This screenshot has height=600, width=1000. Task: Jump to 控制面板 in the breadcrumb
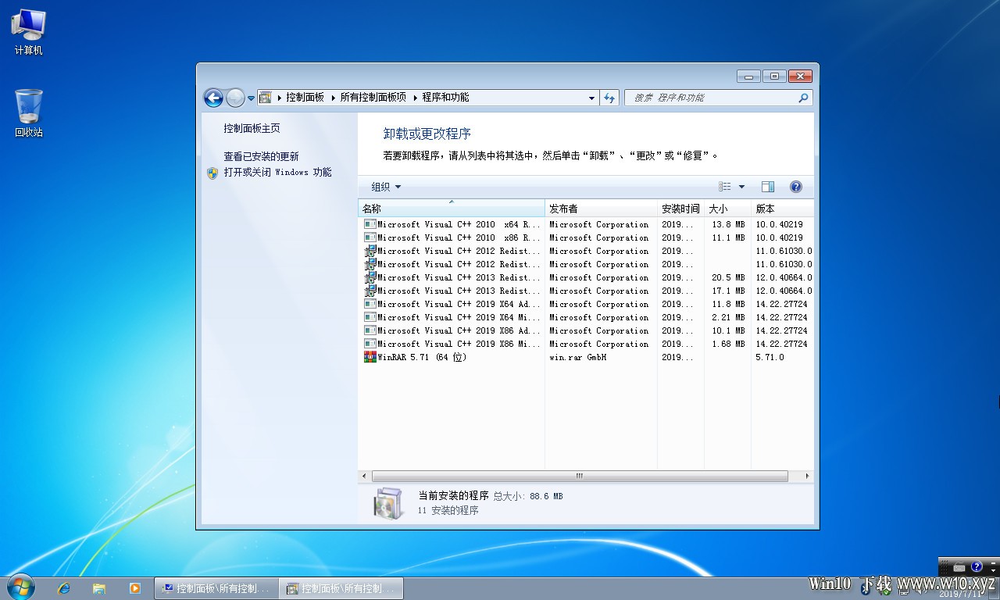coord(305,98)
